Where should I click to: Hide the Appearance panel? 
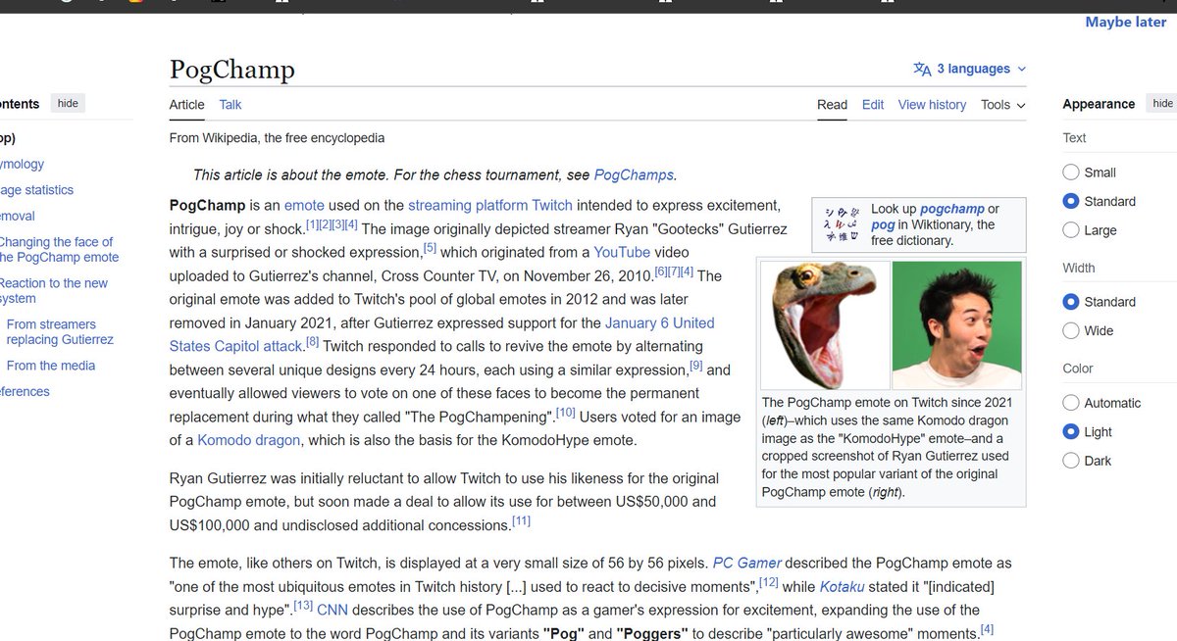1162,103
